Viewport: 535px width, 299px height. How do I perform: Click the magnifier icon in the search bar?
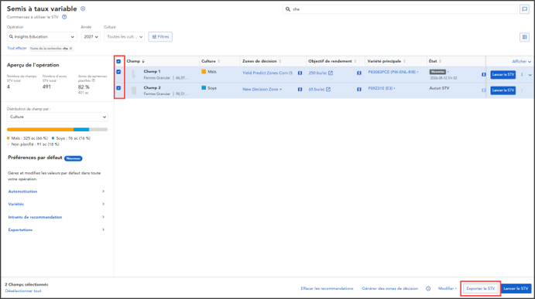pos(288,9)
